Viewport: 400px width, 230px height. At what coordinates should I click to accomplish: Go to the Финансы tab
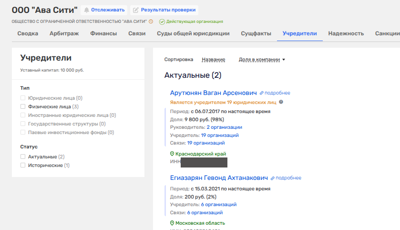tap(103, 33)
